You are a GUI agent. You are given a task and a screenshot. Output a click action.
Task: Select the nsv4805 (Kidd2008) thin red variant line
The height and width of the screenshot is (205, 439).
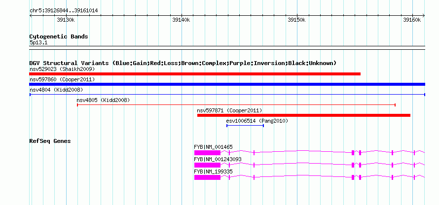[236, 105]
